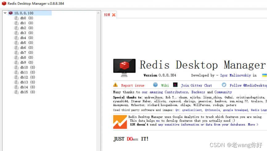The height and width of the screenshot is (151, 267).
Task: Select the 'db11 (0)' tree row
Action: pos(27,73)
